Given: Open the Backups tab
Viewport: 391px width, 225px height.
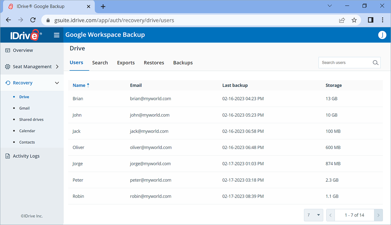Looking at the screenshot, I should [x=183, y=63].
